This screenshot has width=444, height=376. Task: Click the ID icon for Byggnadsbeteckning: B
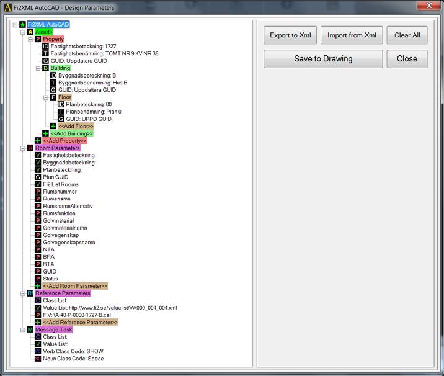[x=53, y=75]
